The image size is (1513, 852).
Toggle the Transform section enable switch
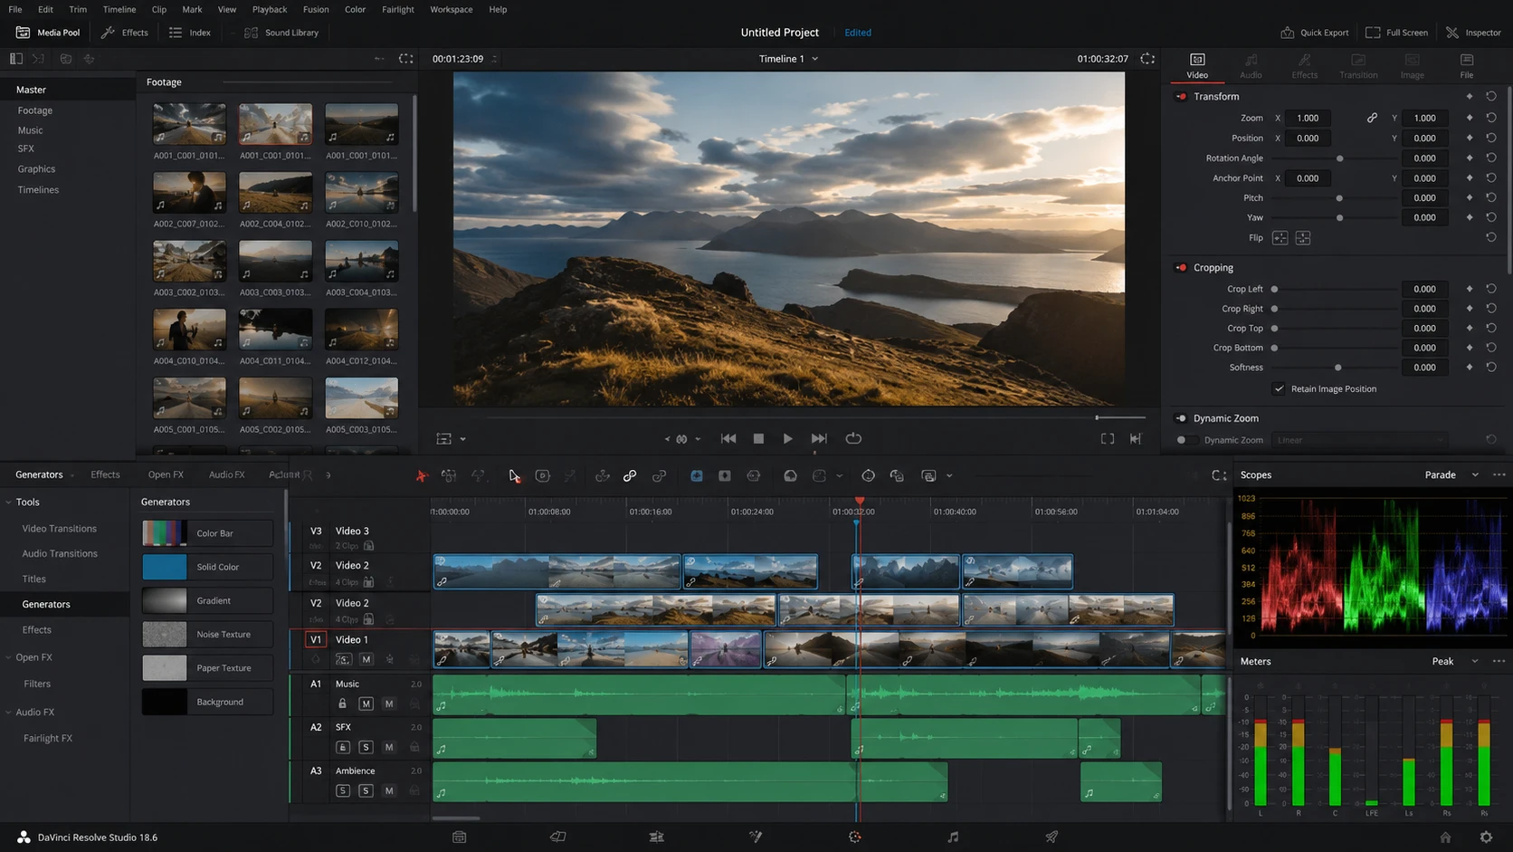(1181, 96)
